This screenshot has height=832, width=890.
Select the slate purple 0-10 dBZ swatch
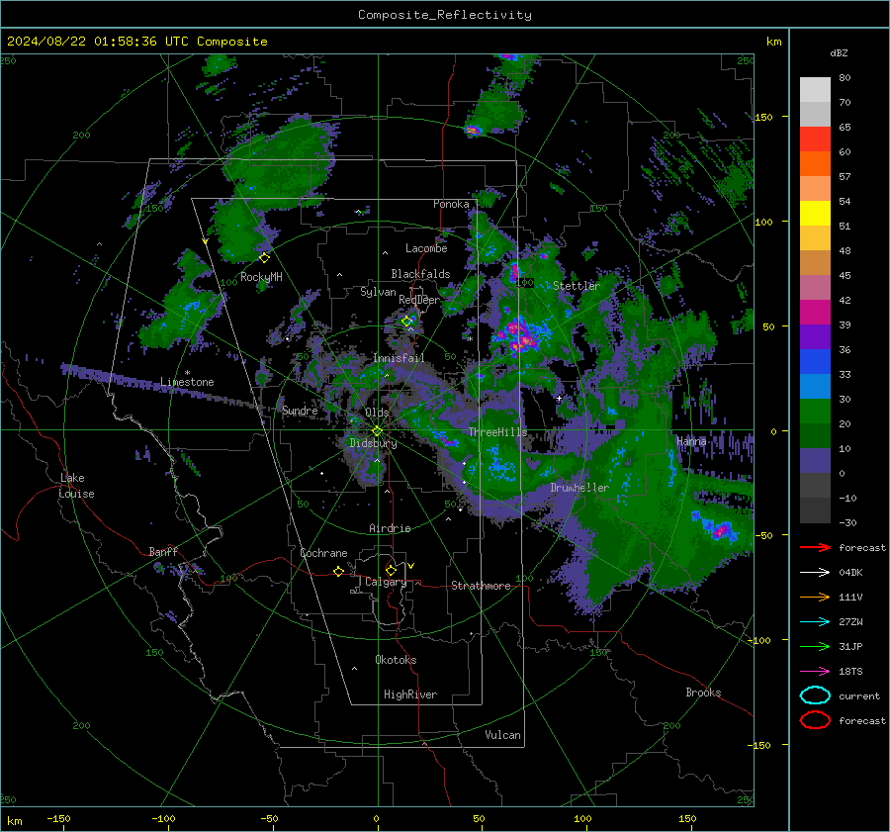click(815, 460)
